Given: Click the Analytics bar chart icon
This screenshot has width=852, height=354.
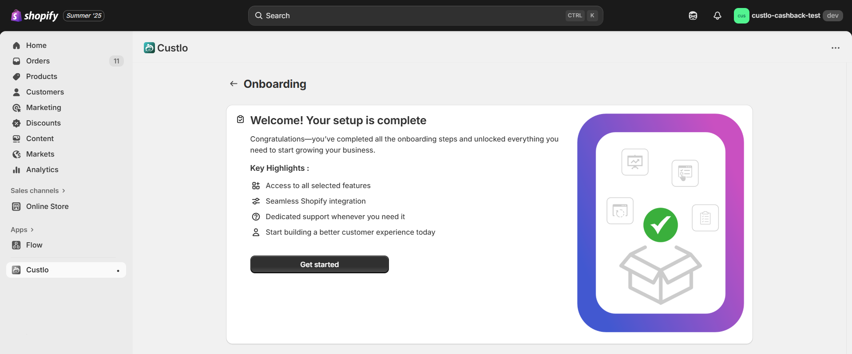Looking at the screenshot, I should click(x=16, y=169).
